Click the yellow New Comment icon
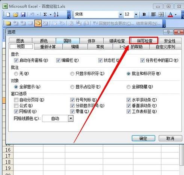The image size is (184, 175). (8, 23)
